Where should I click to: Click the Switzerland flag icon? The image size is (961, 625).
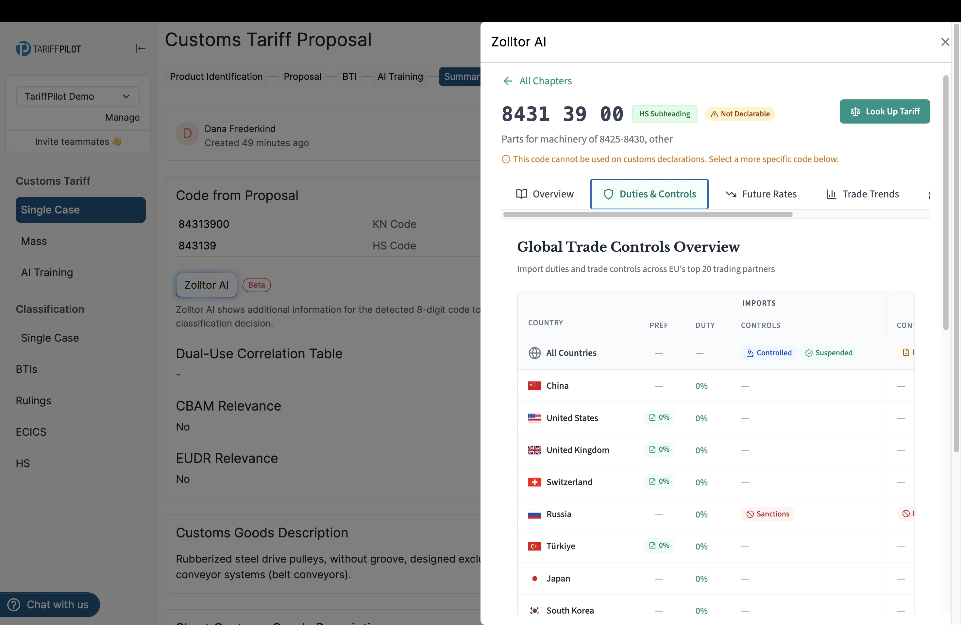coord(535,482)
